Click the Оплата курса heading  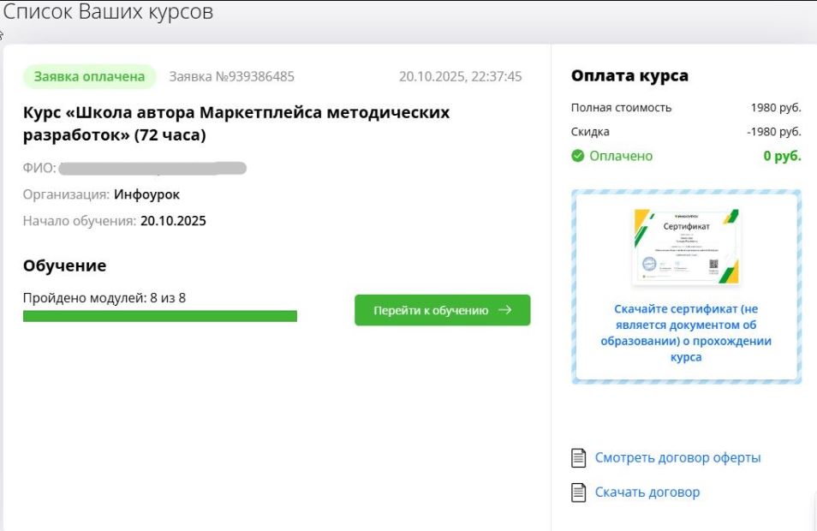[629, 76]
